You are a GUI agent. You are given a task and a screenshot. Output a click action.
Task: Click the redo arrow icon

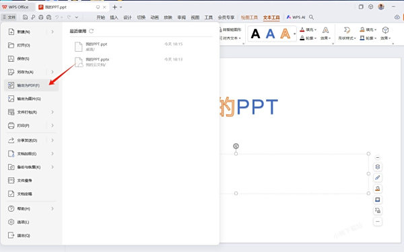69,17
